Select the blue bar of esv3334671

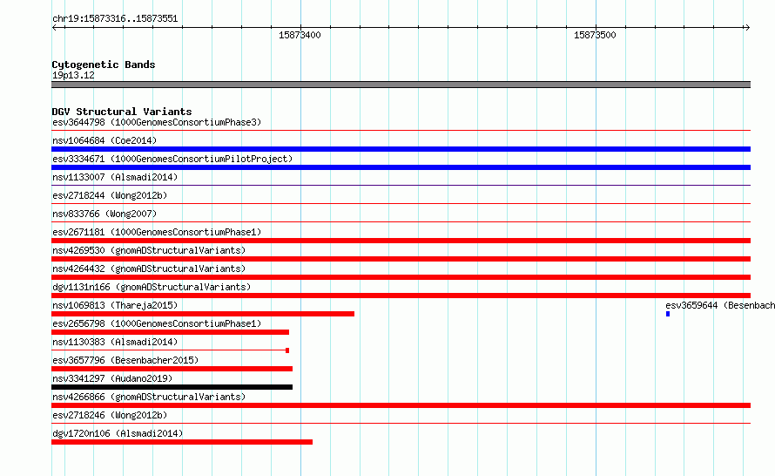point(401,167)
